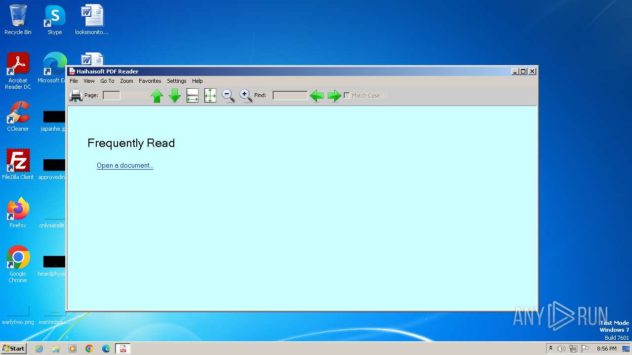Open the Go To menu
The height and width of the screenshot is (355, 632).
tap(107, 81)
